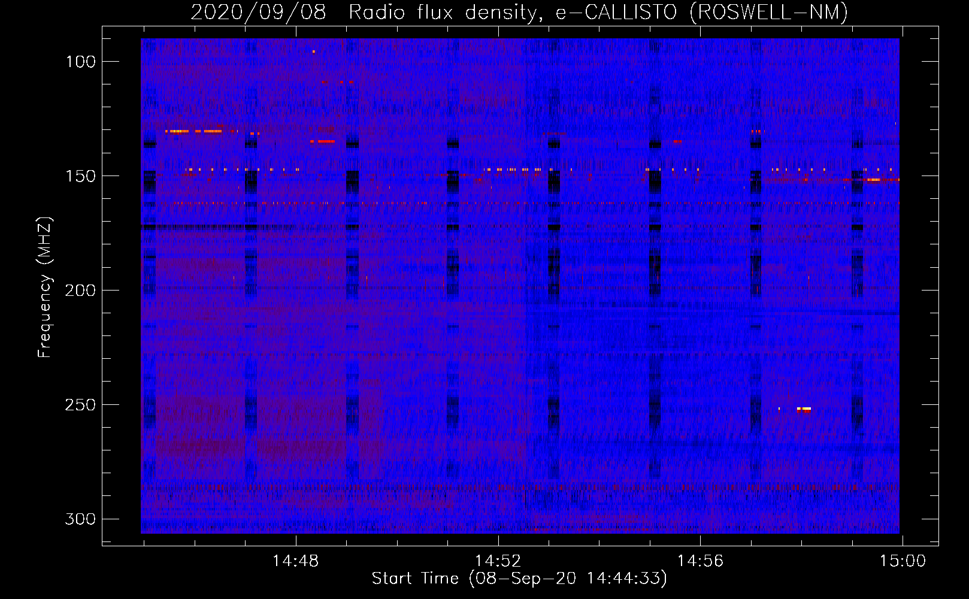
Task: Click the 250 frequency tick label
Action: [81, 404]
